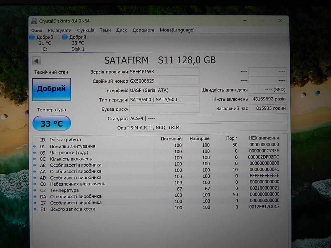Open the Функція menu

click(x=85, y=30)
